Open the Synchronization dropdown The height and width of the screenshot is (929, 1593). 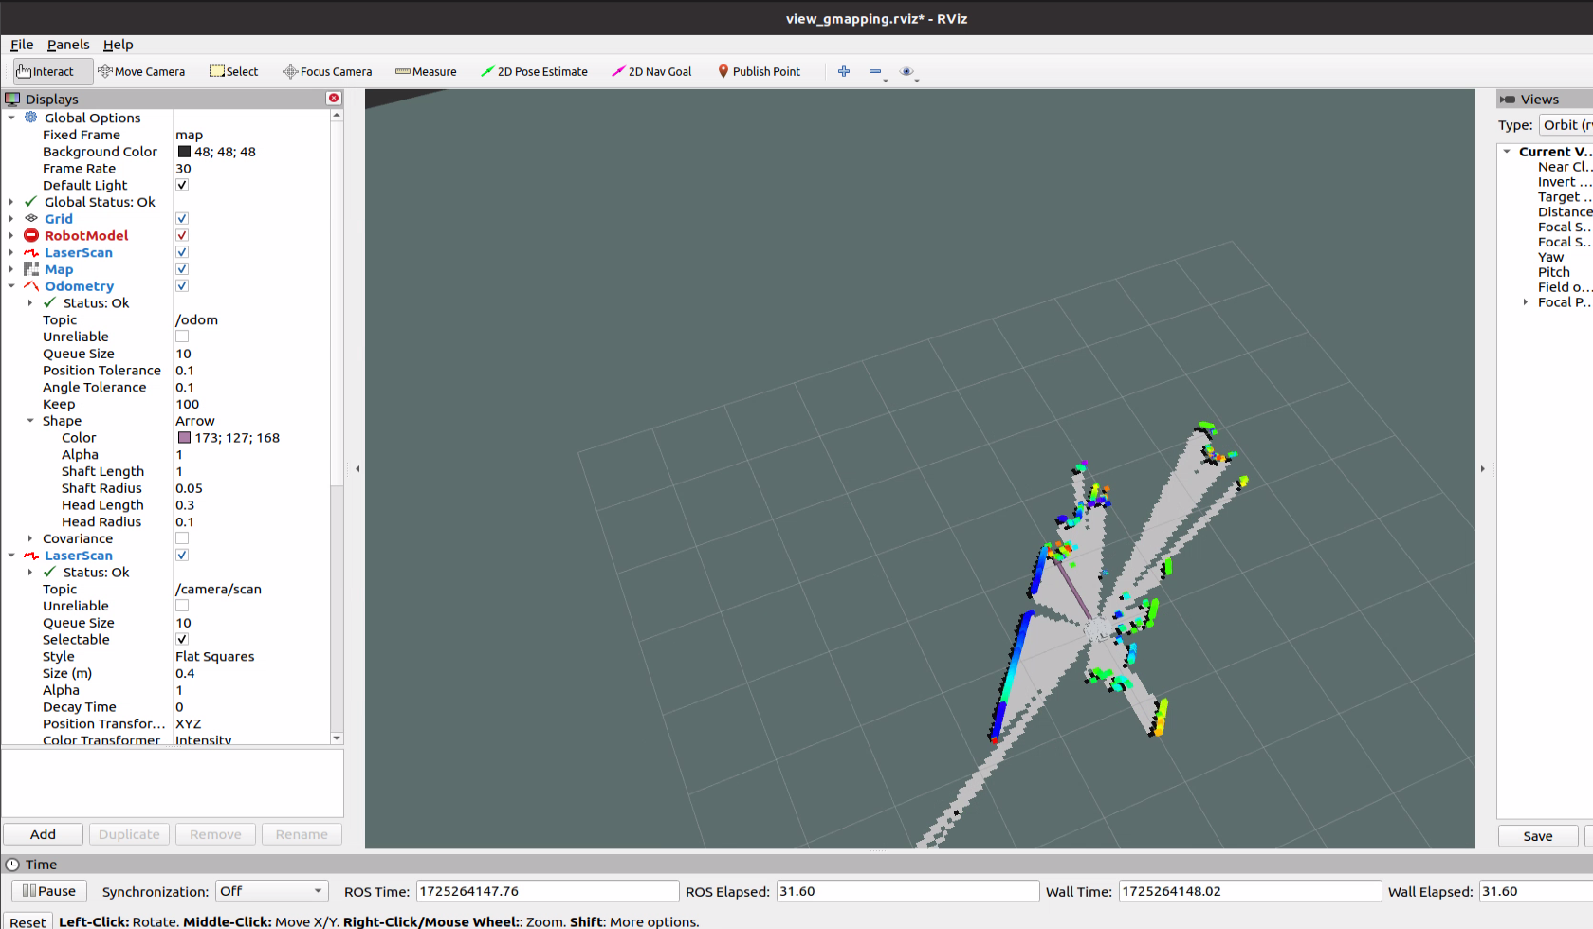[x=271, y=891]
